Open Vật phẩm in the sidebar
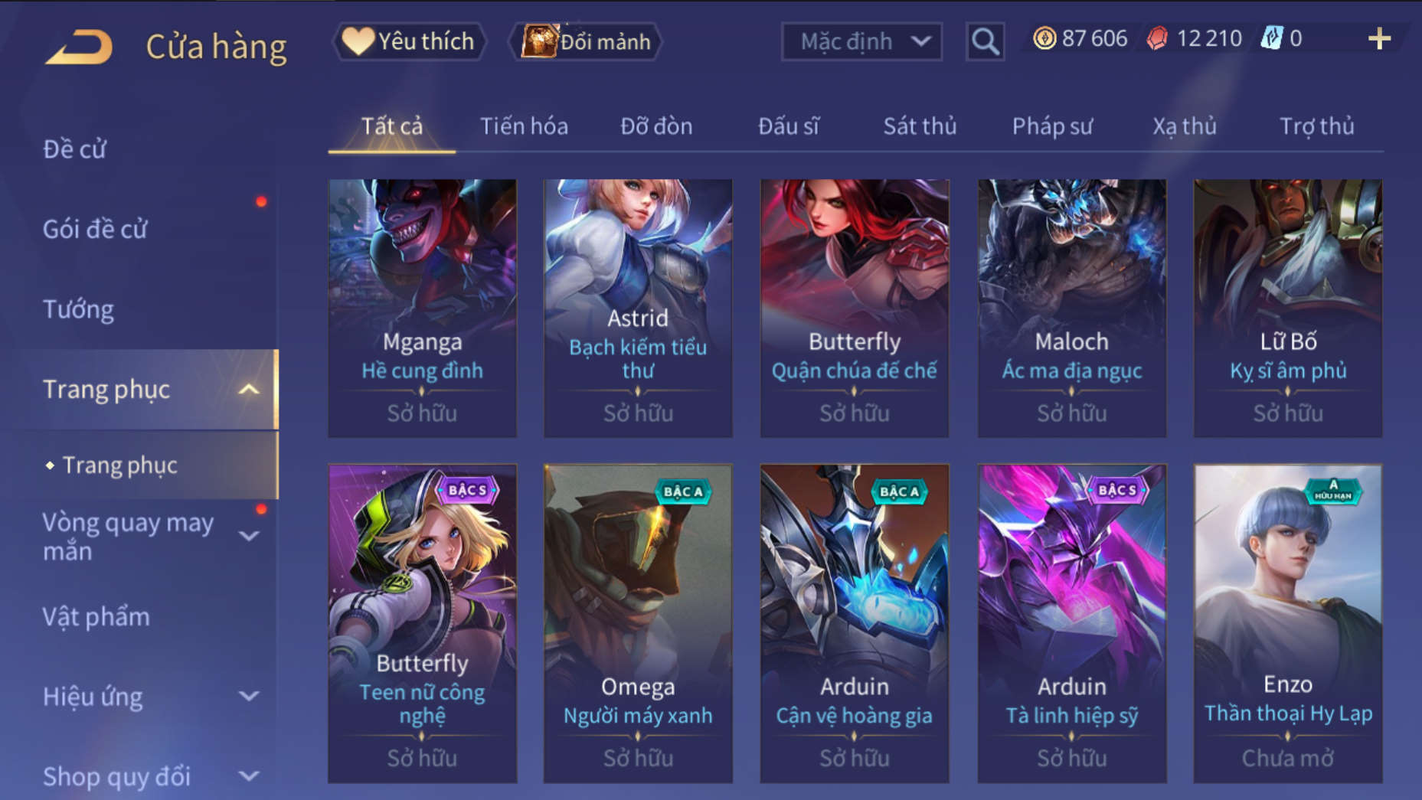The width and height of the screenshot is (1422, 800). click(x=96, y=617)
